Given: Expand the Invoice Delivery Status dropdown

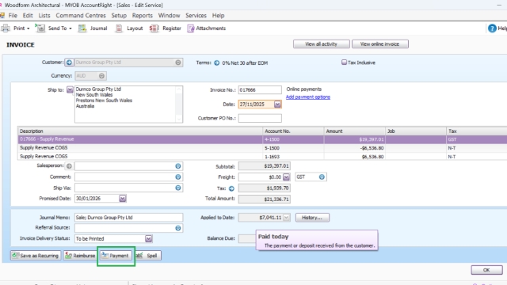Looking at the screenshot, I should [x=148, y=239].
